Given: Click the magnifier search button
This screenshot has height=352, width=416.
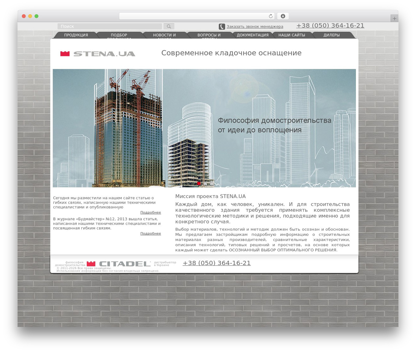Looking at the screenshot, I should [x=169, y=26].
